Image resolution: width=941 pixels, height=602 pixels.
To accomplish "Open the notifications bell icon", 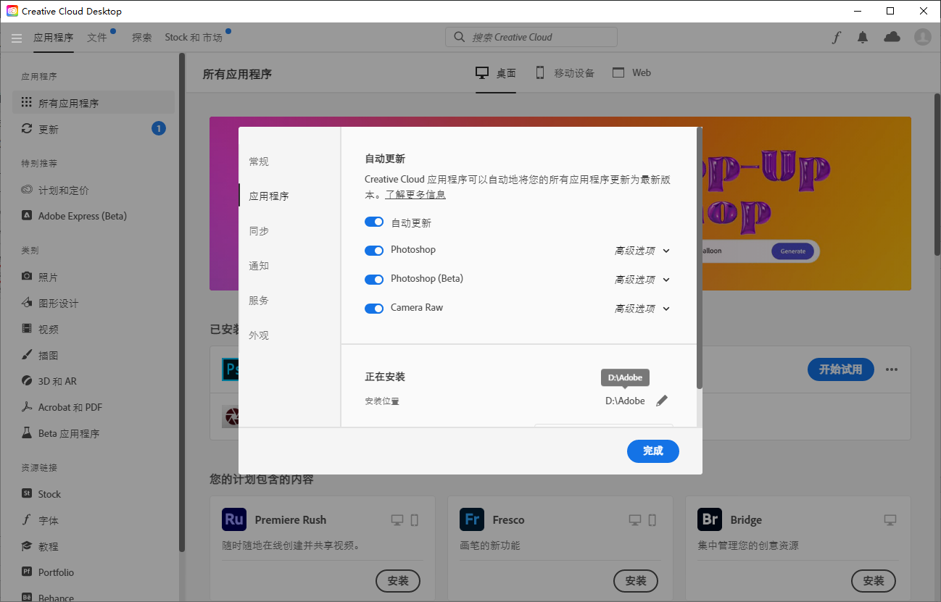I will (862, 38).
